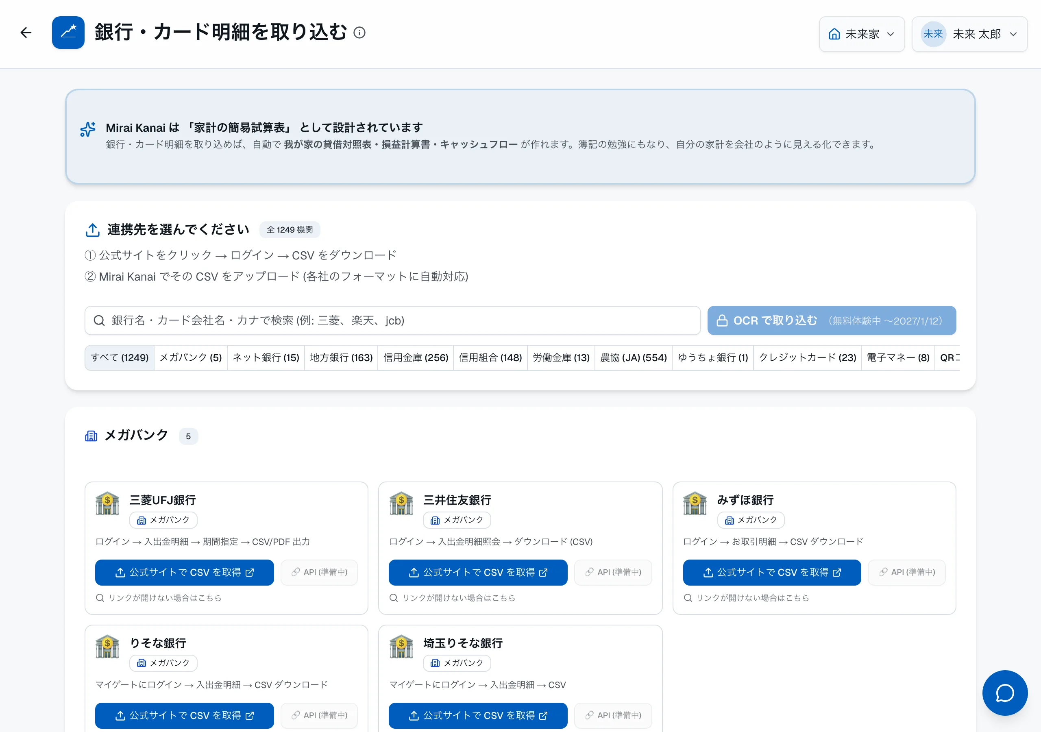Click the メガバンク count badge 5
1041x732 pixels.
pyautogui.click(x=188, y=436)
